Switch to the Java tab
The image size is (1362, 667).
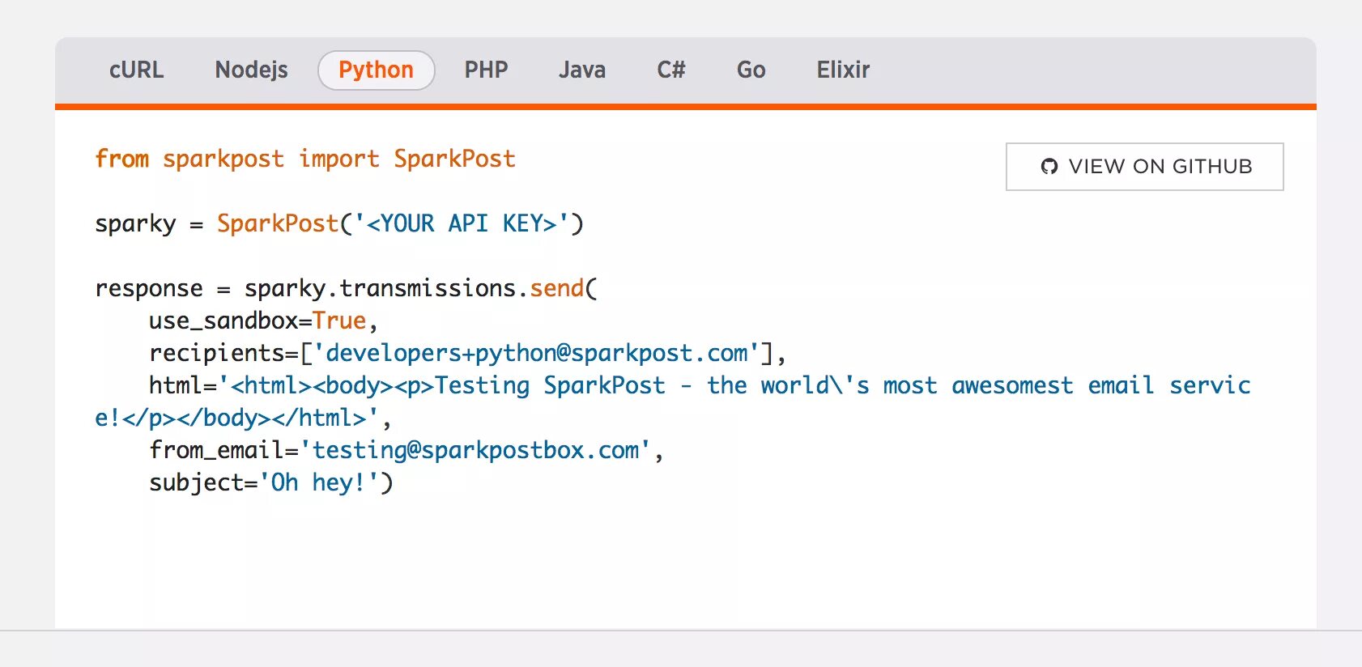[582, 70]
